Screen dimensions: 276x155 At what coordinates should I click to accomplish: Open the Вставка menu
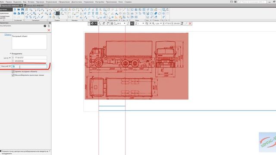click(x=31, y=2)
